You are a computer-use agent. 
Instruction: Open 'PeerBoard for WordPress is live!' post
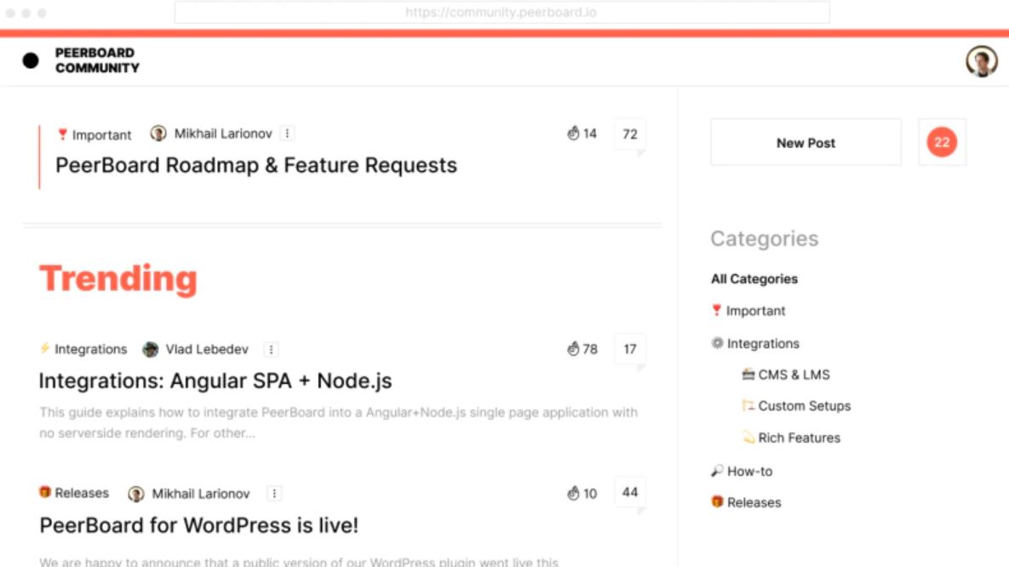coord(199,525)
